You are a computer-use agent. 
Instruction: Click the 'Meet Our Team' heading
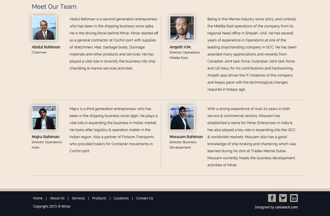tap(54, 7)
